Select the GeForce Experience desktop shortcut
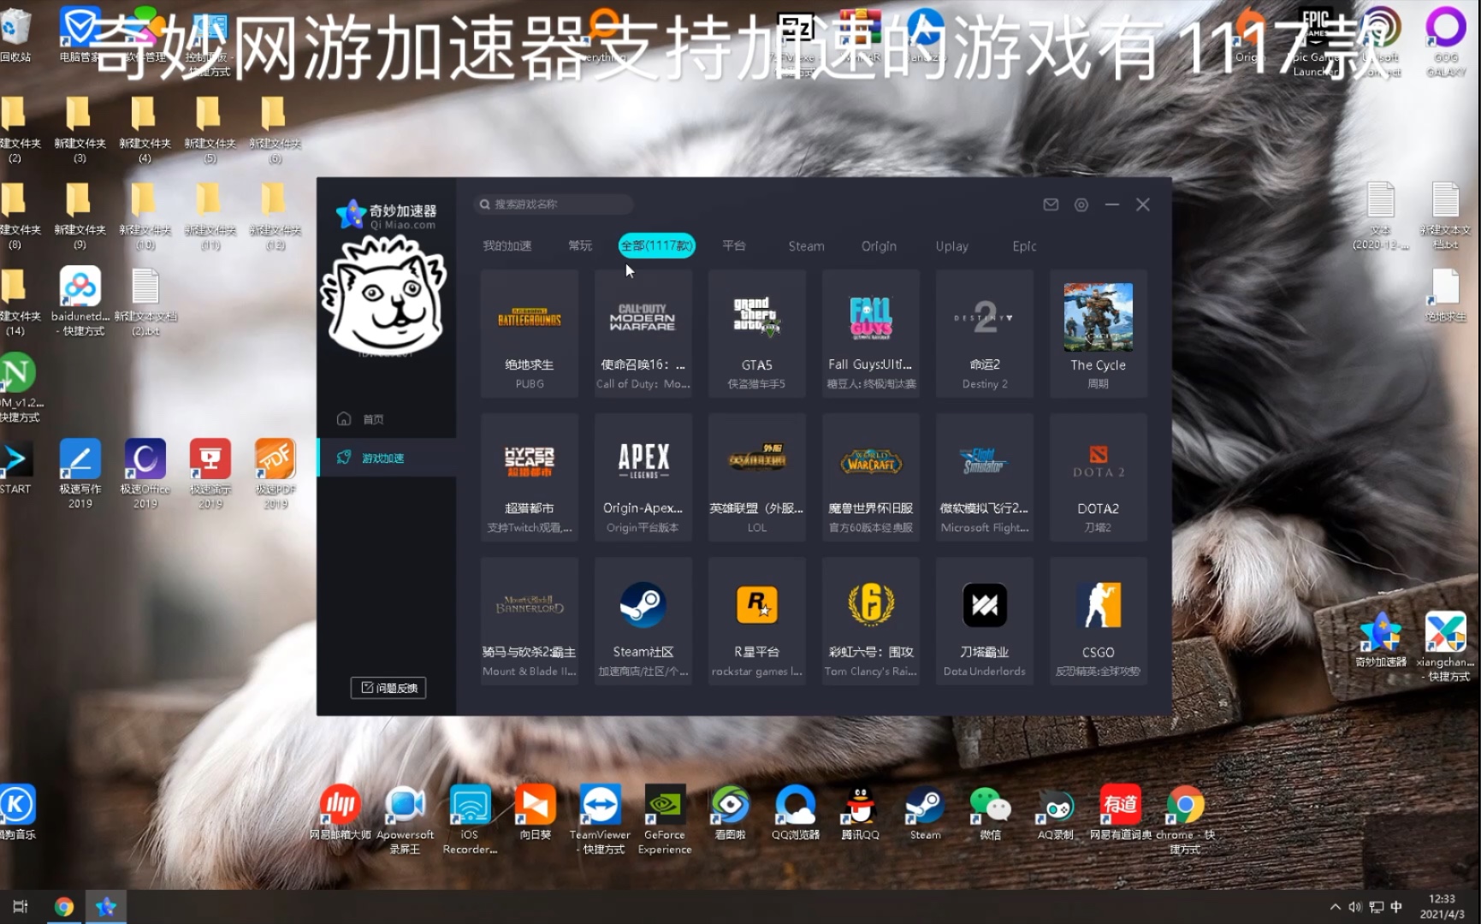Image resolution: width=1481 pixels, height=924 pixels. point(665,820)
